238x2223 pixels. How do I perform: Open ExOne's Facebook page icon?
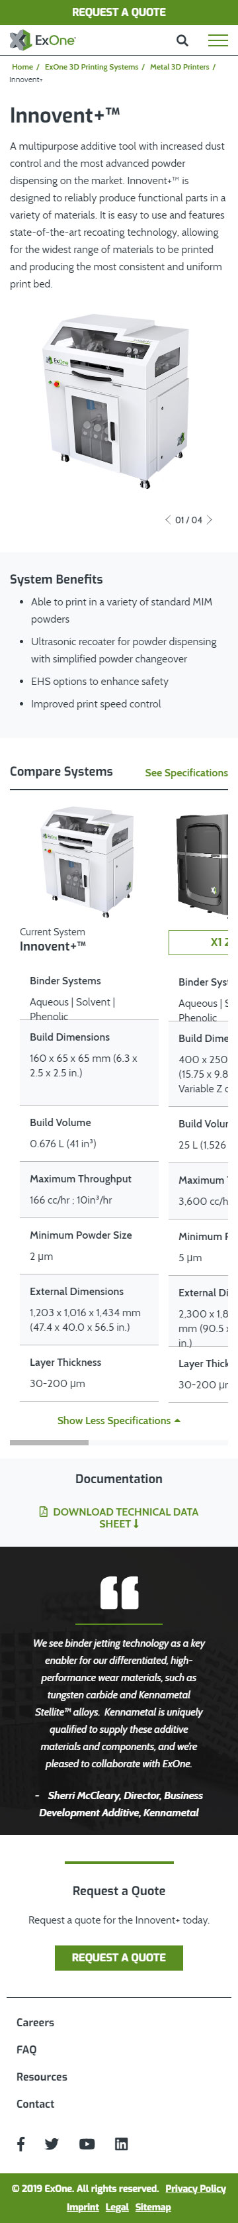[x=20, y=2144]
